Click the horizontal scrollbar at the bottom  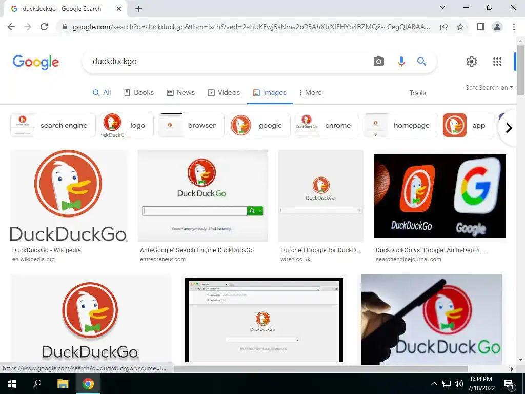point(321,369)
